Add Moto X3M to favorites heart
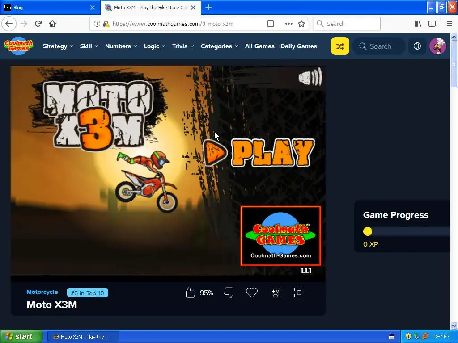The height and width of the screenshot is (343, 458). pyautogui.click(x=251, y=293)
